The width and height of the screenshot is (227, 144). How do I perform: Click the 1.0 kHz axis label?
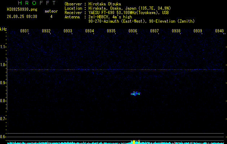click(x=3, y=65)
